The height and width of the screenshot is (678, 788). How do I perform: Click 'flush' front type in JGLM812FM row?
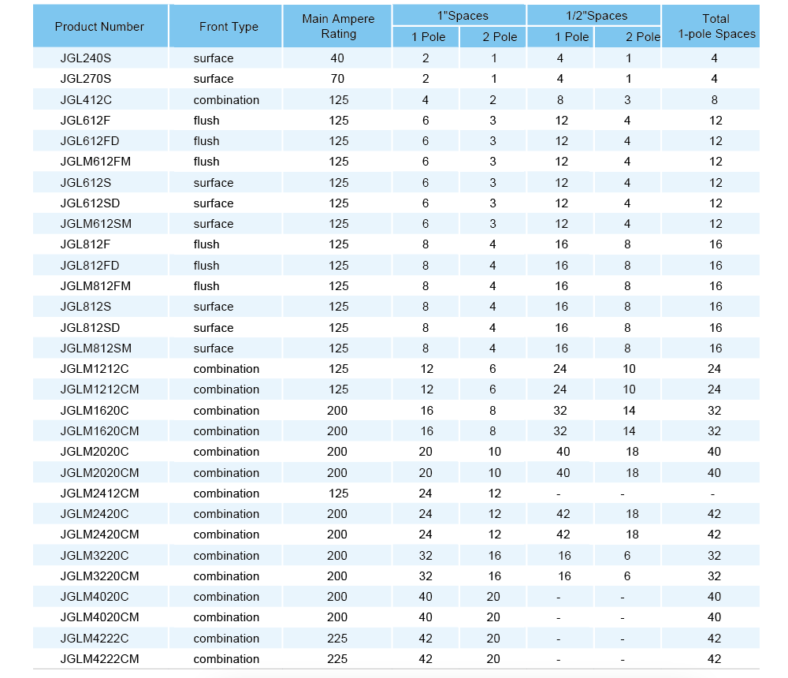click(206, 286)
